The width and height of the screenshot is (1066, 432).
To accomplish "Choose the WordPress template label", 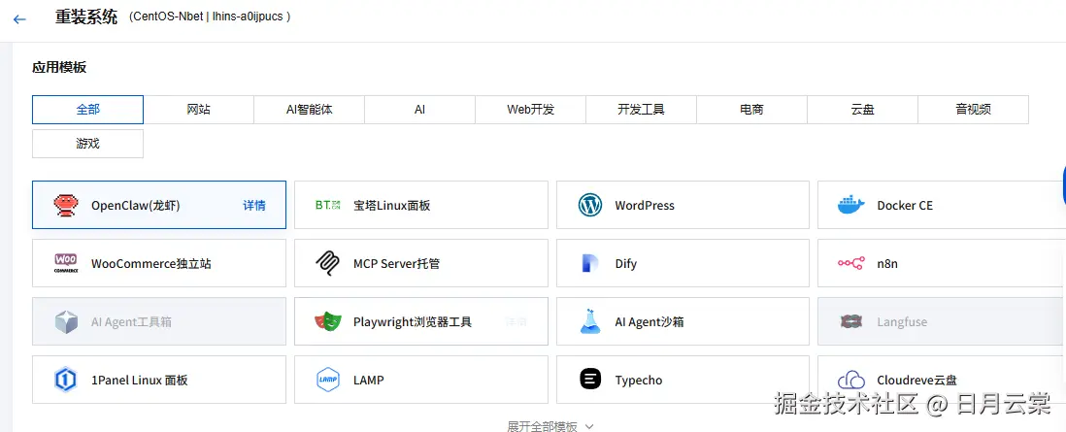I will (645, 206).
